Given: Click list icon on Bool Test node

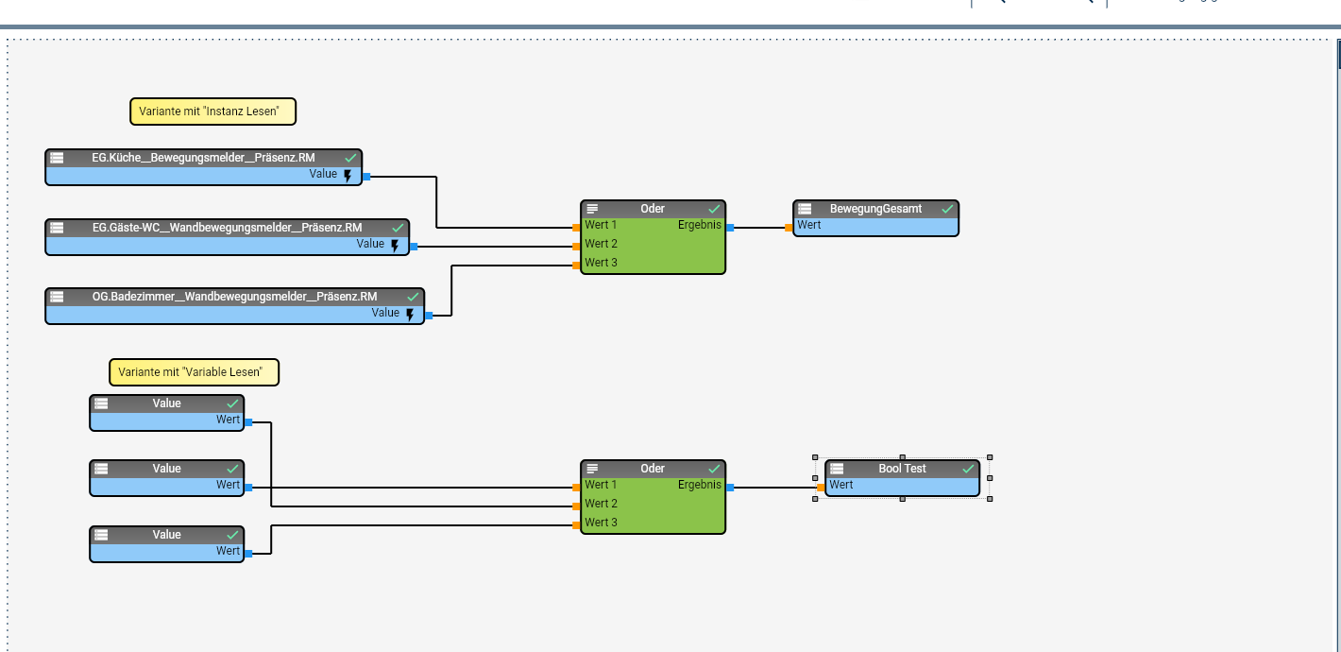Looking at the screenshot, I should click(x=837, y=469).
